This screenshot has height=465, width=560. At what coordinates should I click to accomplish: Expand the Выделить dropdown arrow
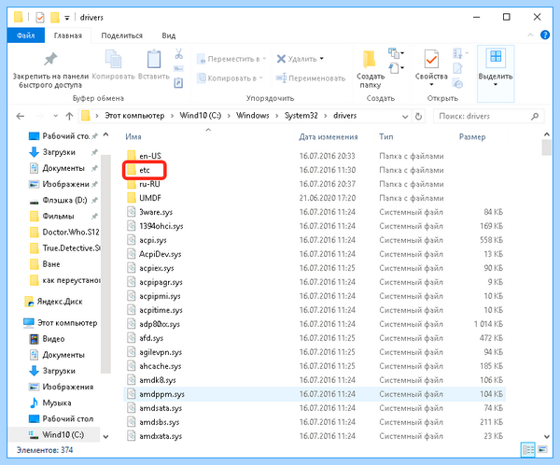pyautogui.click(x=496, y=85)
